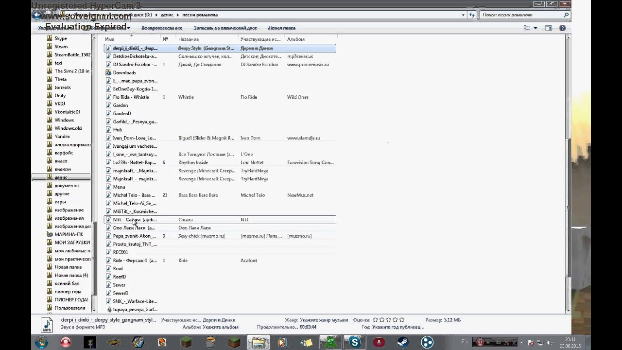This screenshot has height=350, width=622.
Task: Refresh the folder via address bar button
Action: tap(472, 15)
